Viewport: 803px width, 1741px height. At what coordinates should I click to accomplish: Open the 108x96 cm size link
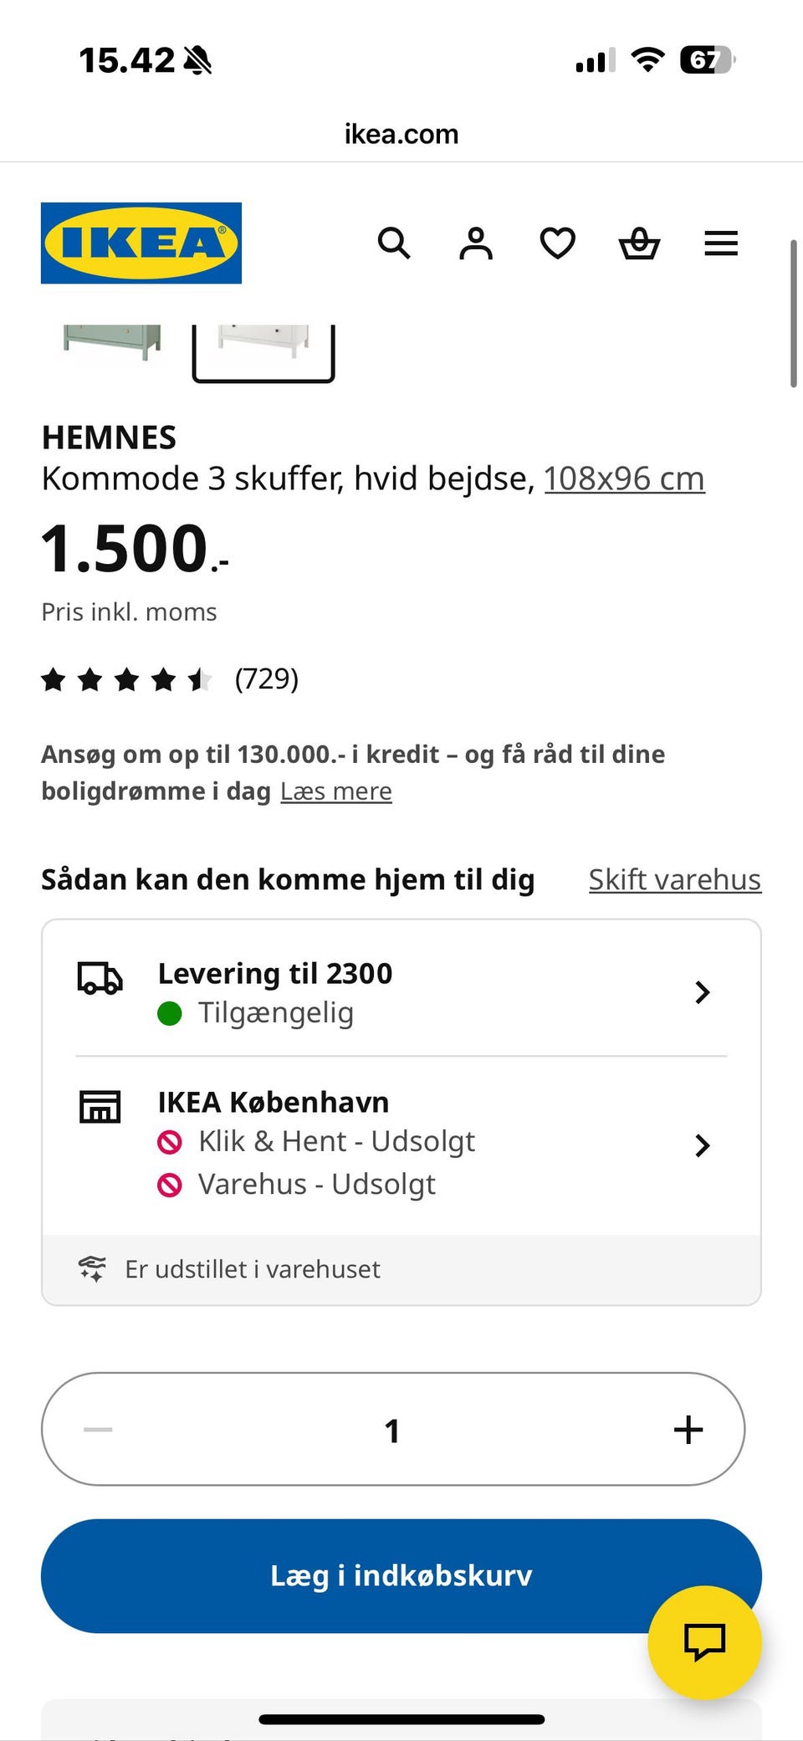[x=624, y=479]
